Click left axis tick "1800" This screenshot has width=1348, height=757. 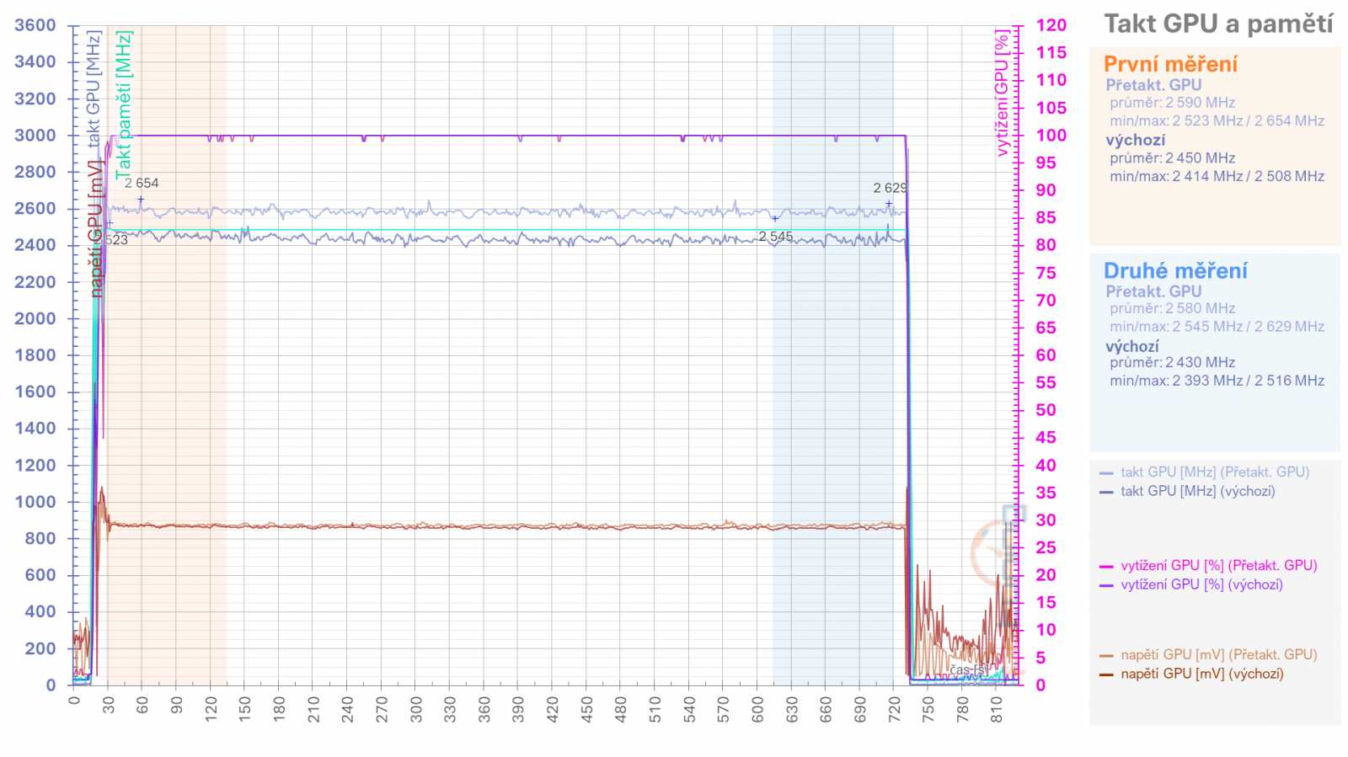(x=35, y=355)
